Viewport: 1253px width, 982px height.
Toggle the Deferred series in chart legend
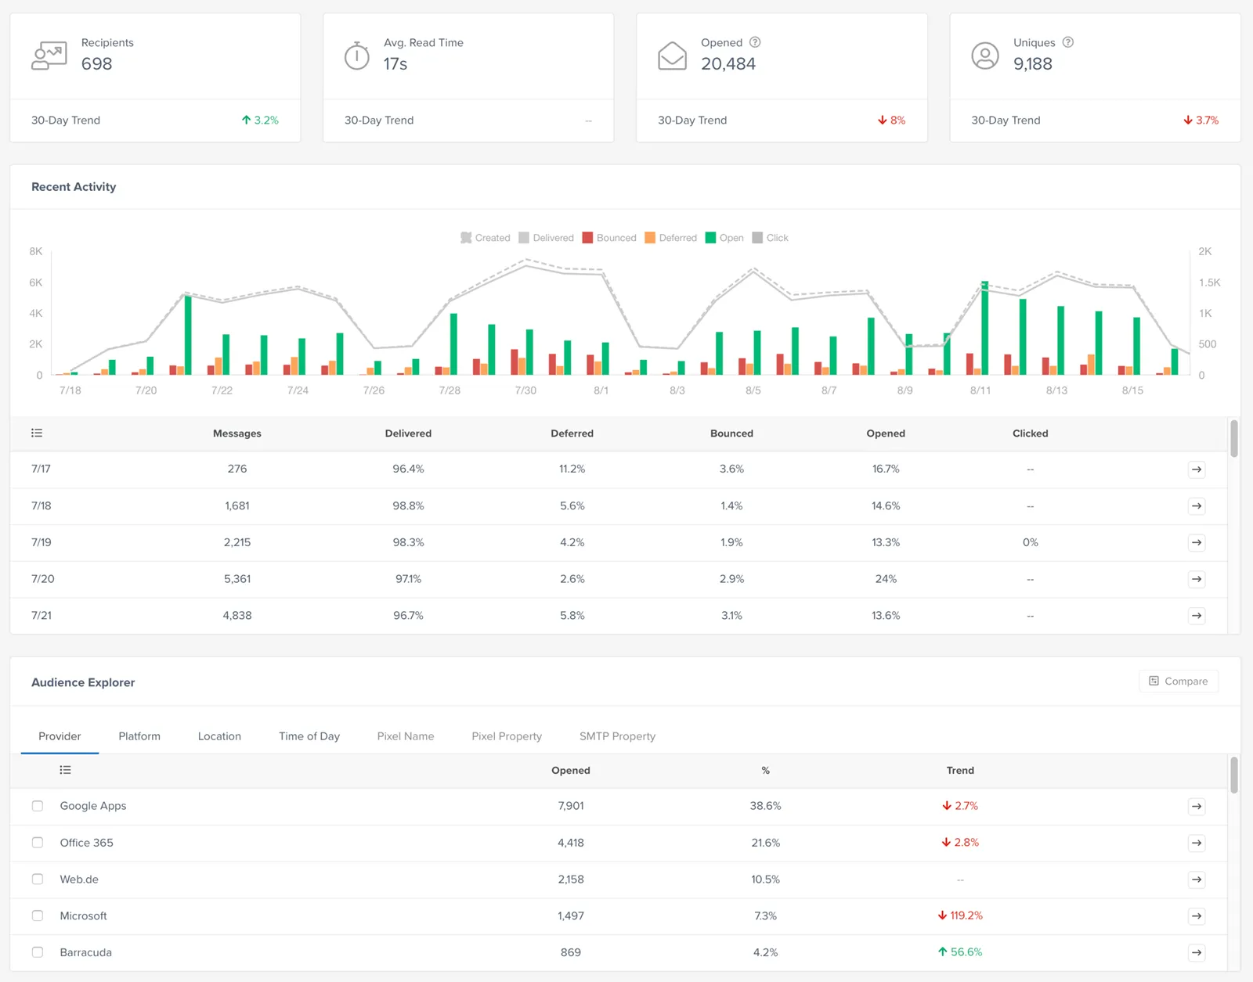(671, 238)
